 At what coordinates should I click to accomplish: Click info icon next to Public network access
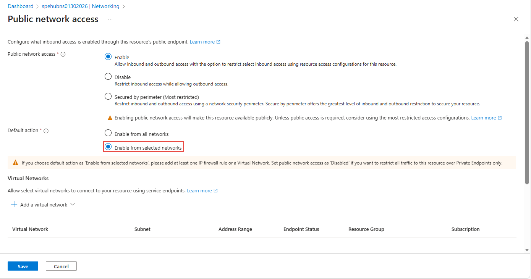tap(63, 54)
